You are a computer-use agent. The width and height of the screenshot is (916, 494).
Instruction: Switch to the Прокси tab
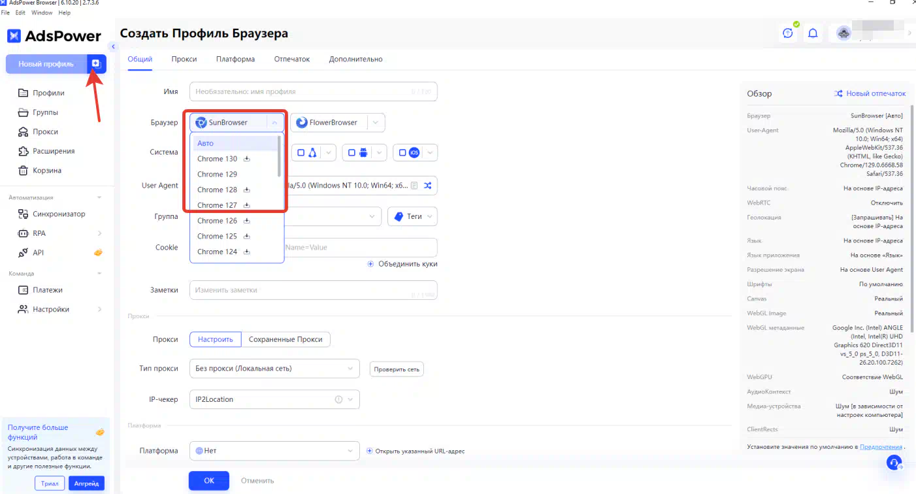click(x=184, y=59)
